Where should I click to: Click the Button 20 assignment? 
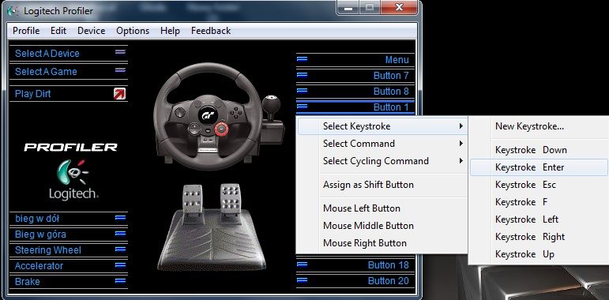(355, 280)
